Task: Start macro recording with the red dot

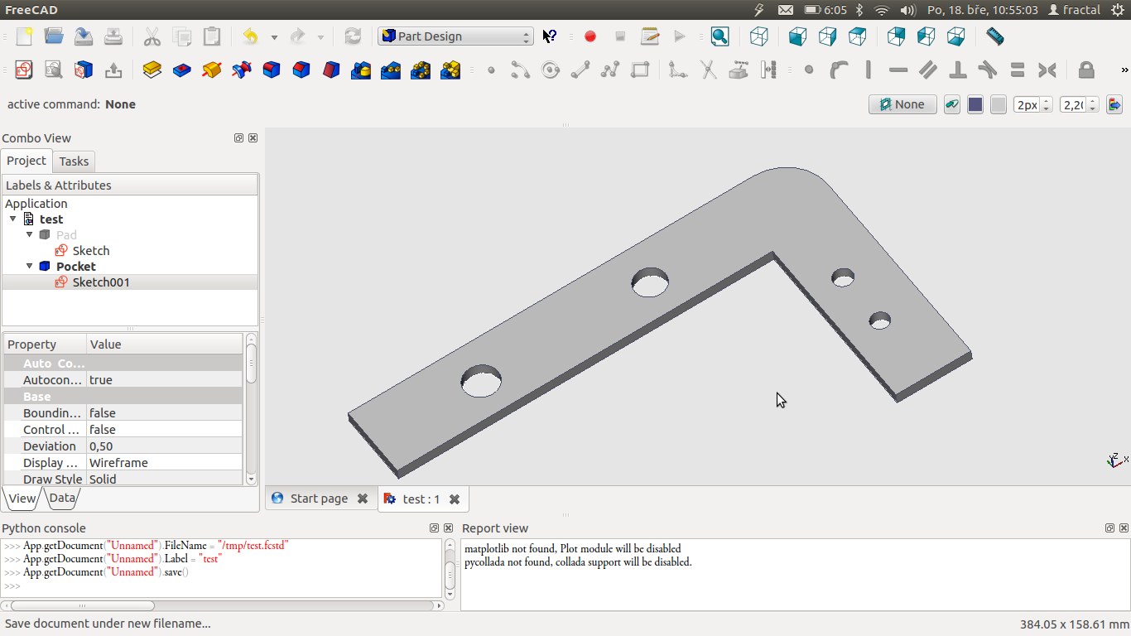Action: pos(590,36)
